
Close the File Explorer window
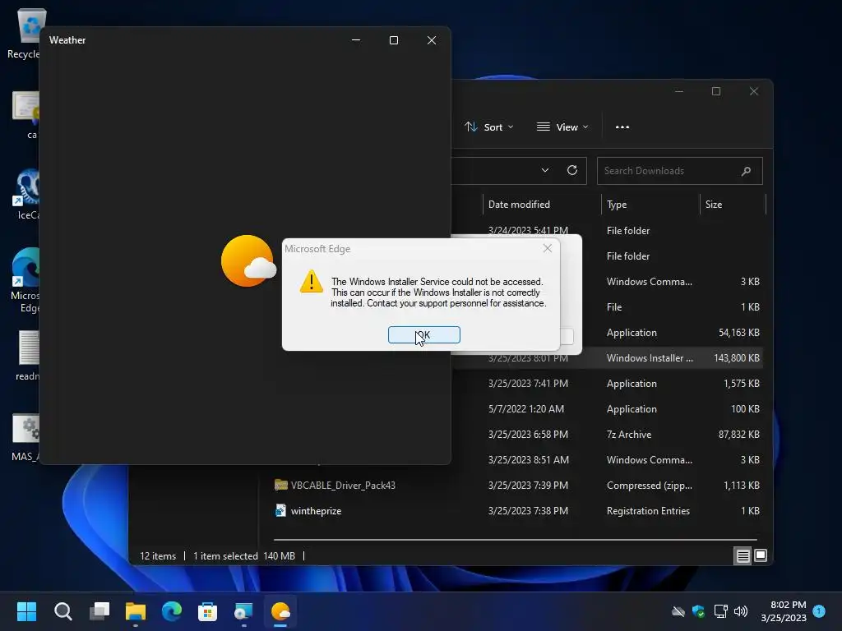pos(754,91)
